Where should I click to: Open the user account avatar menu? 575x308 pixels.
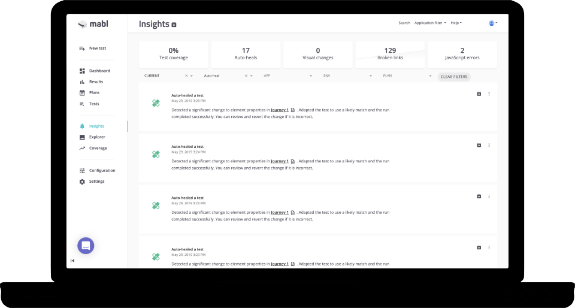[492, 23]
